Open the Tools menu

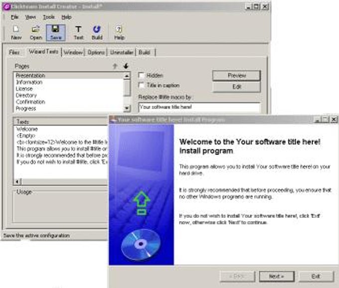click(49, 17)
